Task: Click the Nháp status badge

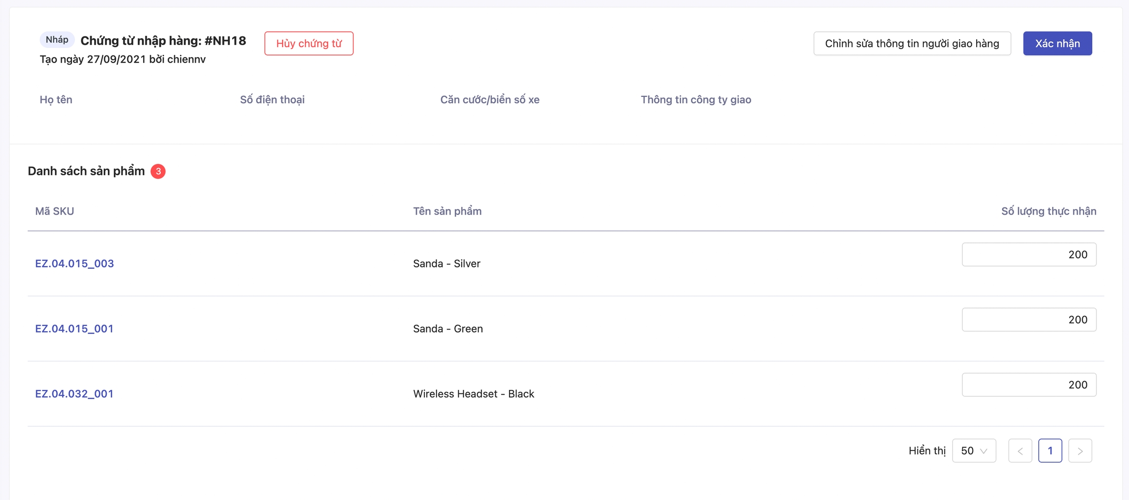Action: point(57,40)
